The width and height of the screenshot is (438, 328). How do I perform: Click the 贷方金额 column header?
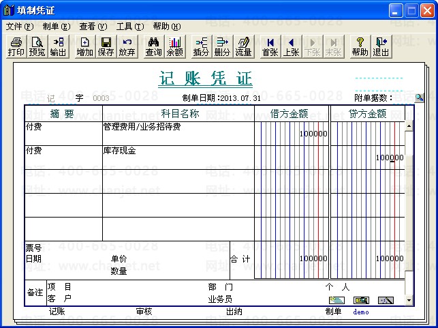368,113
